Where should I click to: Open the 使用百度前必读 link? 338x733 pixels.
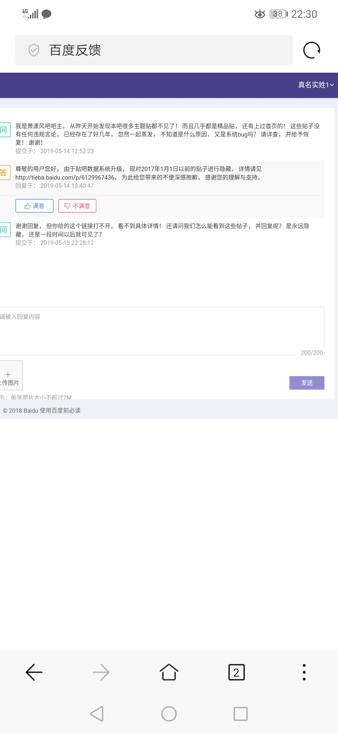click(60, 410)
